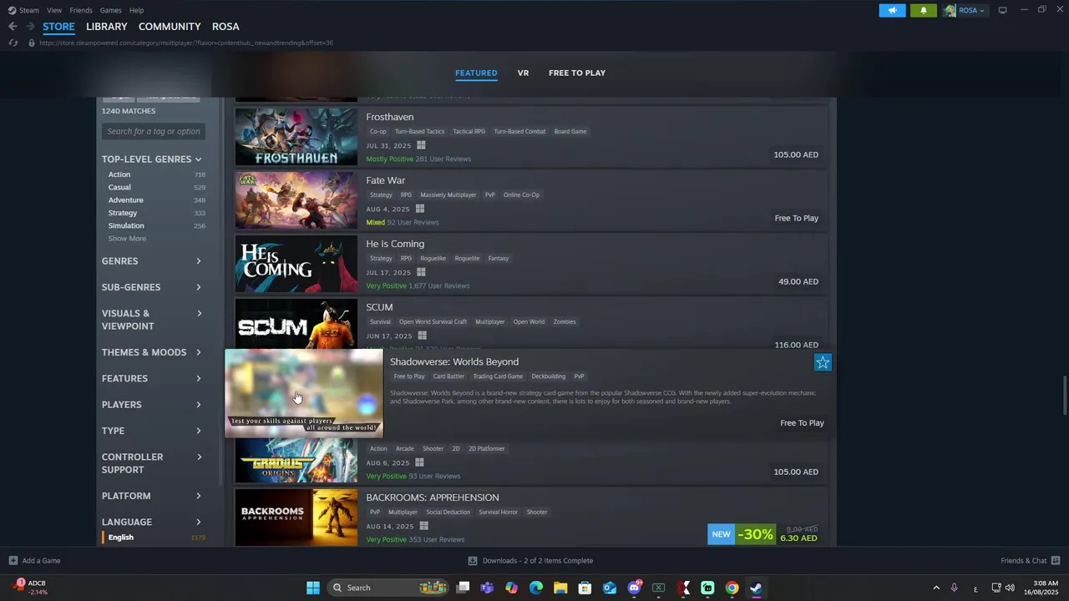Expand the CONTROLLER SUPPORT filter

[152, 463]
